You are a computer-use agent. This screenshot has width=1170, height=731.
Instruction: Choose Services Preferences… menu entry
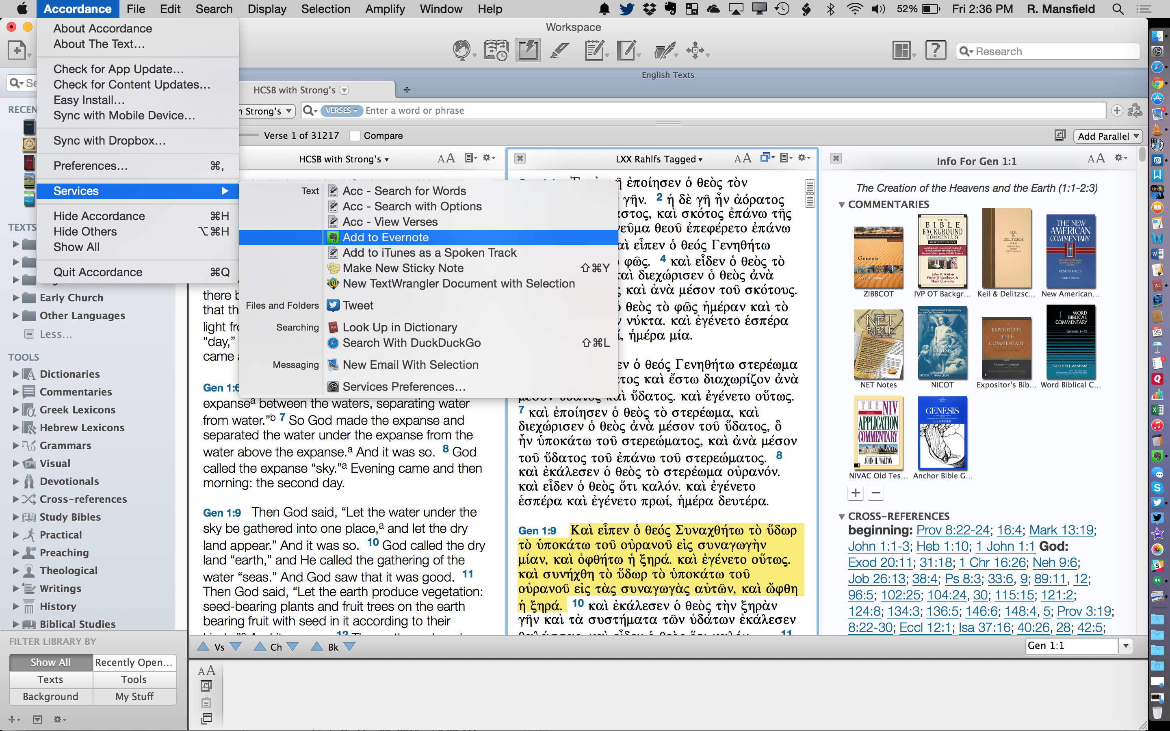pyautogui.click(x=404, y=387)
